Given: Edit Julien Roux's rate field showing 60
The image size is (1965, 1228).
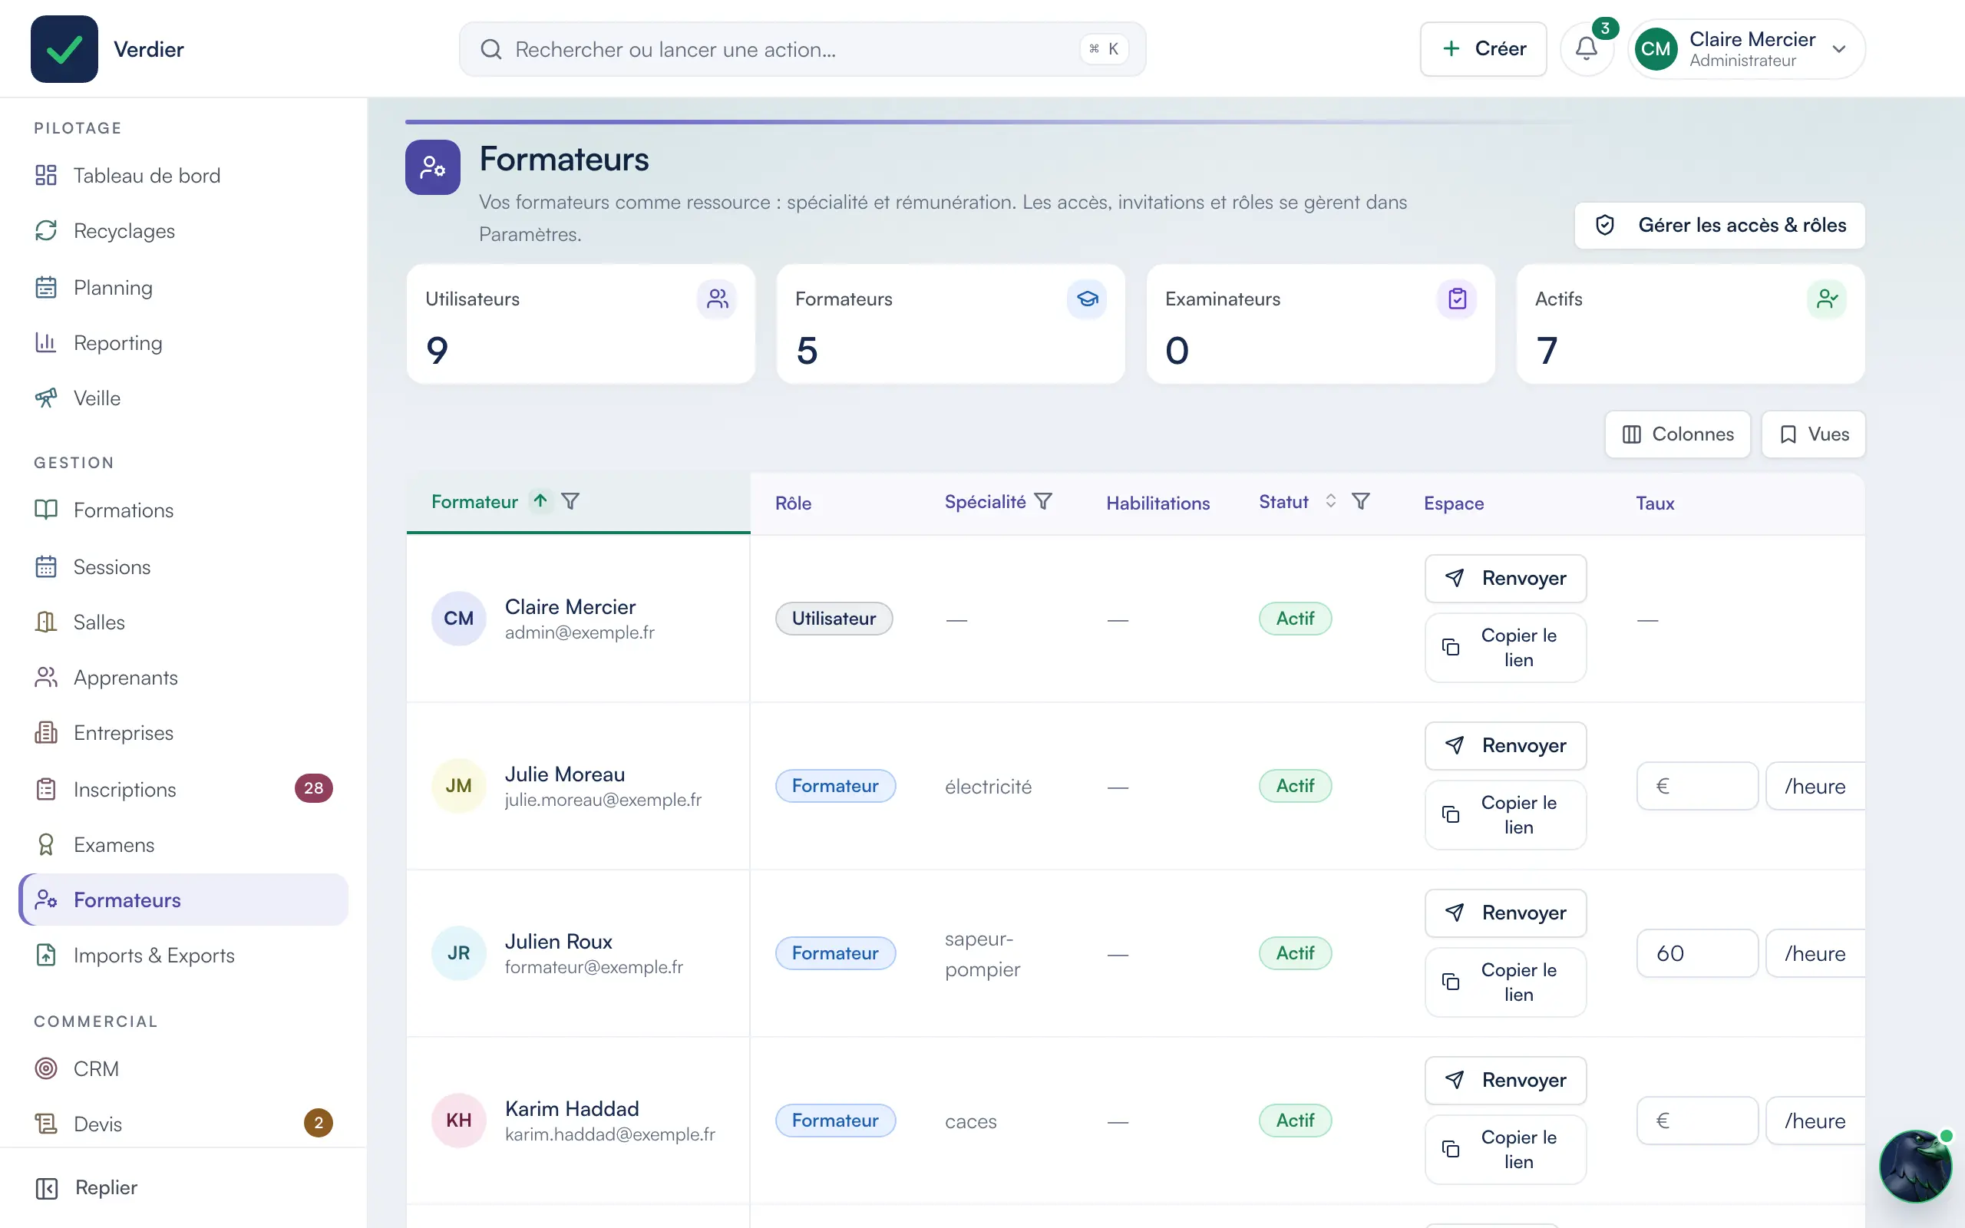Looking at the screenshot, I should (1697, 953).
